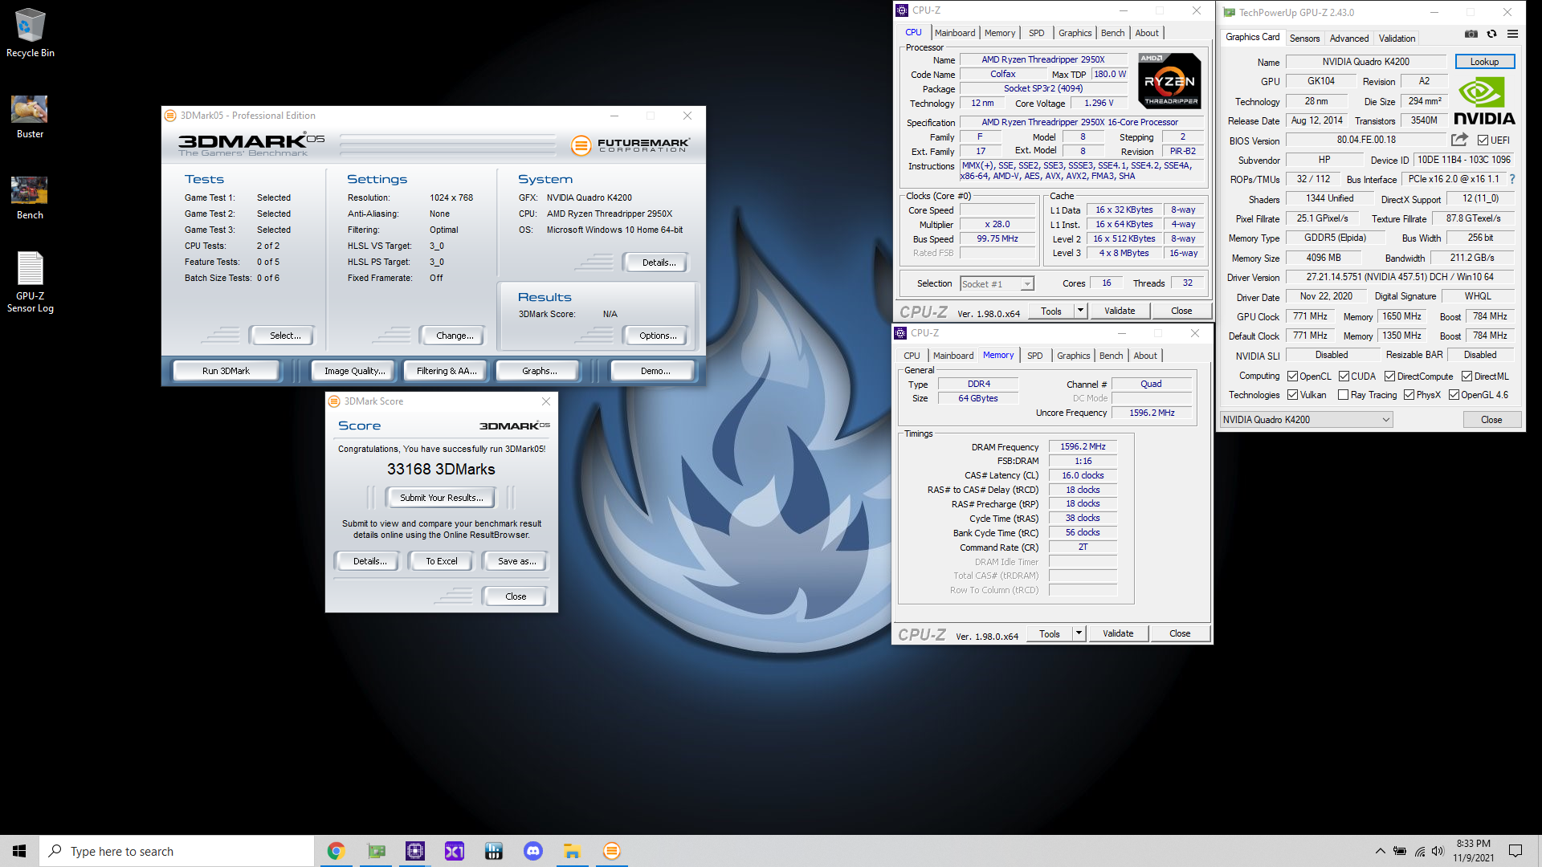Image resolution: width=1542 pixels, height=867 pixels.
Task: Switch to the GPU-Z Advanced tab
Action: point(1348,38)
